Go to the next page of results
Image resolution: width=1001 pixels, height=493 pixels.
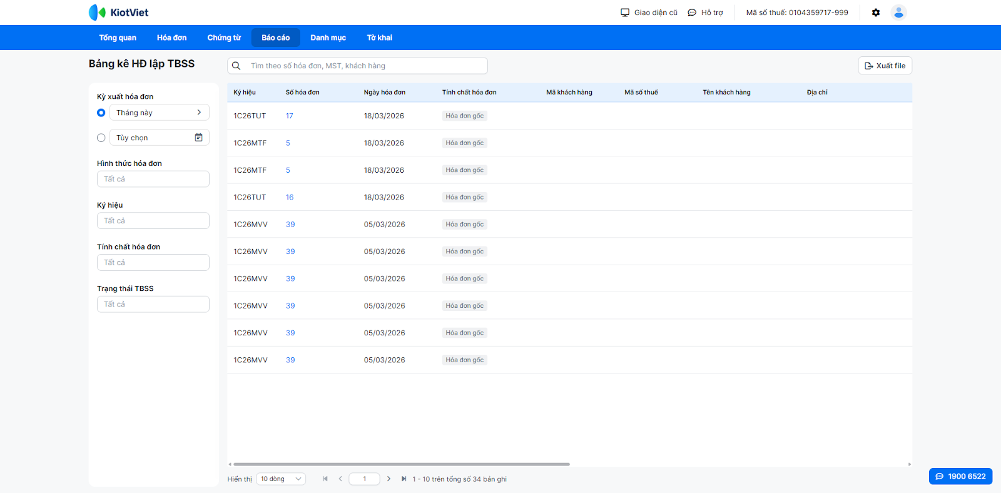click(389, 479)
